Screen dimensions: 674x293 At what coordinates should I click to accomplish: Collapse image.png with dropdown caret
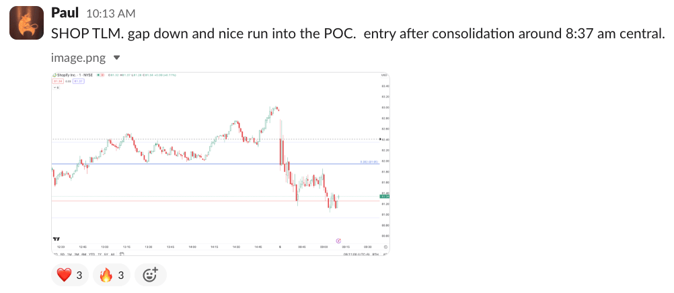pos(117,58)
